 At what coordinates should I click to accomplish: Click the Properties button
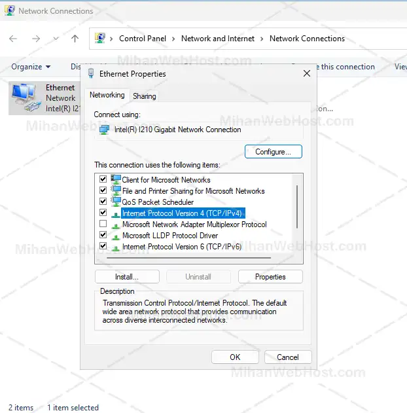pos(270,277)
